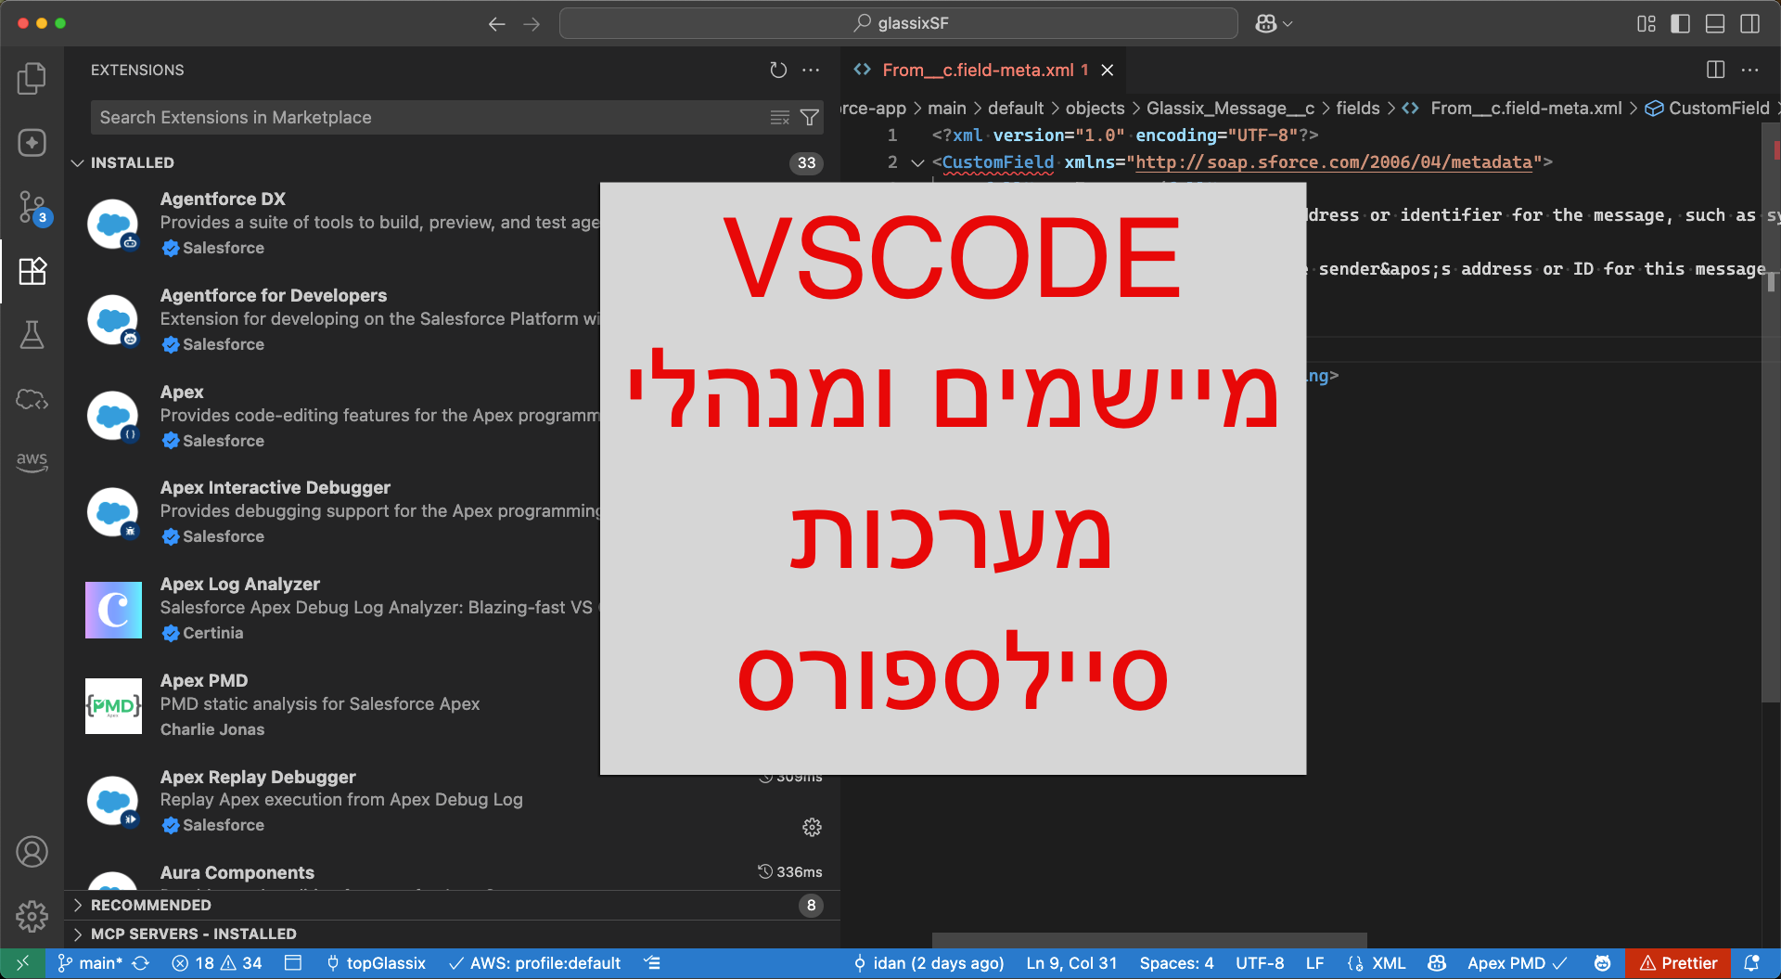Open the AWS toolkit panel
Screen dimensions: 1781x979
pyautogui.click(x=32, y=461)
